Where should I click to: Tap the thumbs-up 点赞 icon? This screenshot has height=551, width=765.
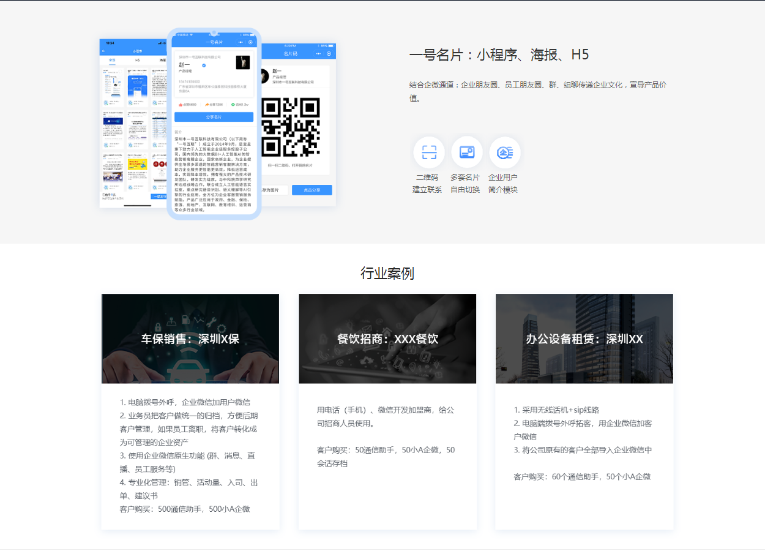click(181, 105)
